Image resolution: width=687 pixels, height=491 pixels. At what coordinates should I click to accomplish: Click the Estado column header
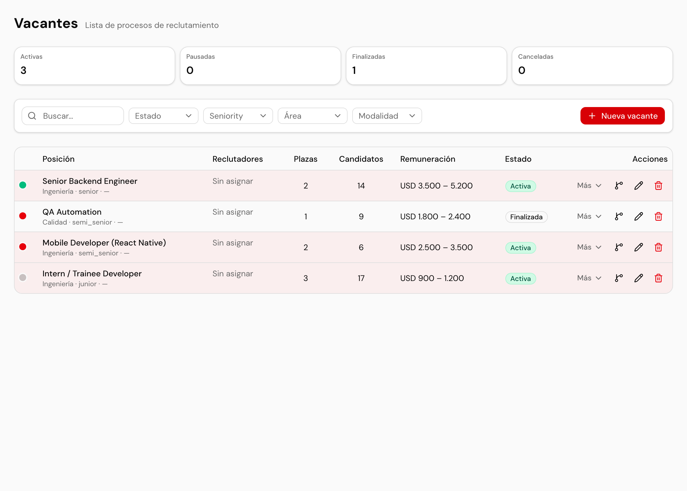tap(518, 159)
